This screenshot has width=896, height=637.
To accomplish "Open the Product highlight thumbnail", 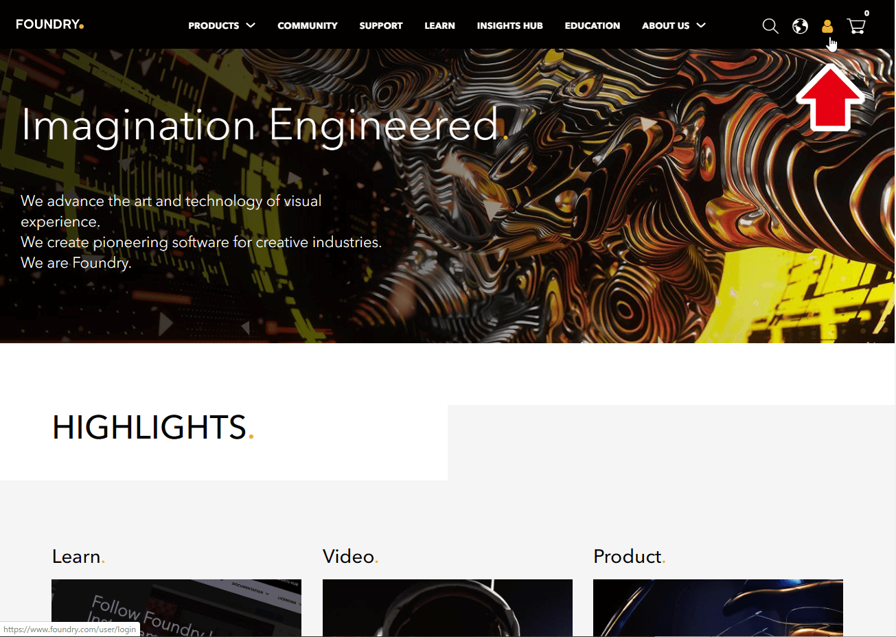I will pyautogui.click(x=718, y=608).
